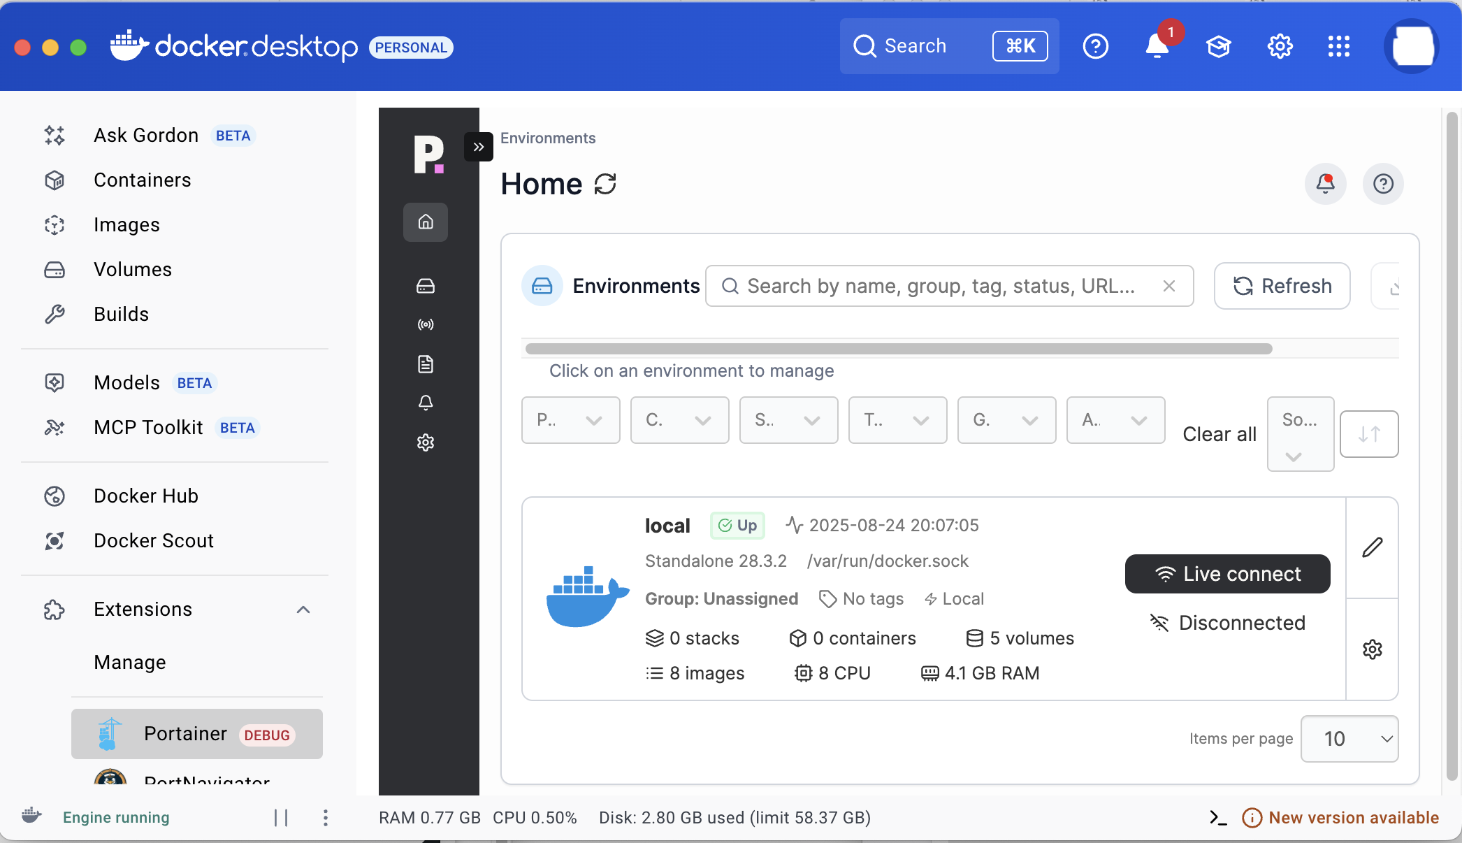Collapse the Extensions section chevron
Screen dimensions: 1462x843
[303, 610]
